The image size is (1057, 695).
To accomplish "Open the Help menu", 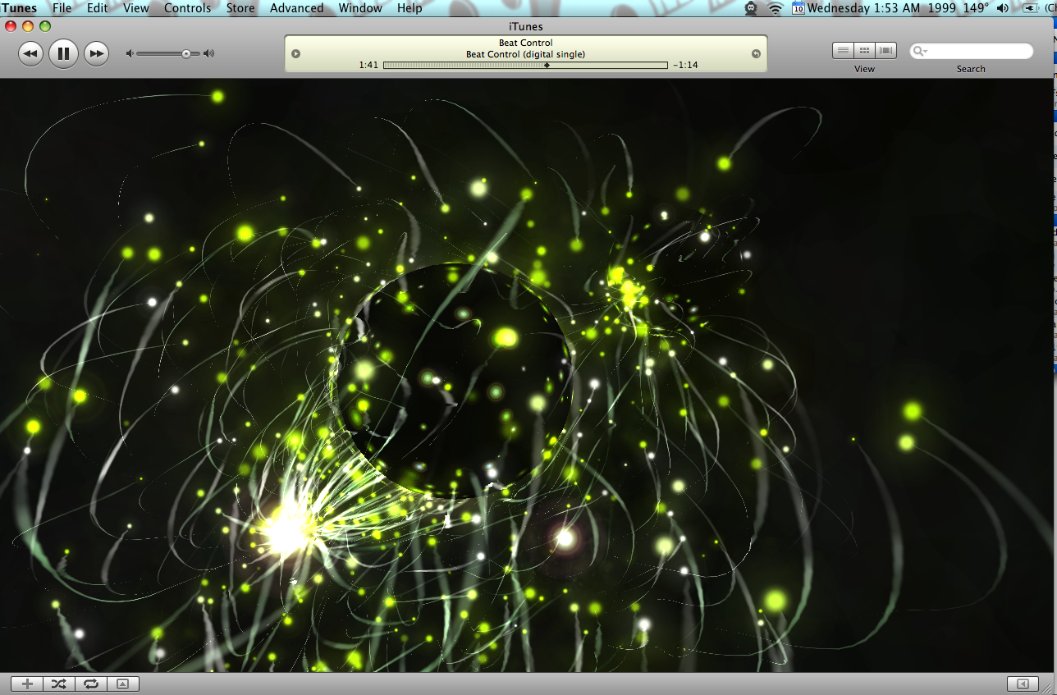I will click(410, 8).
